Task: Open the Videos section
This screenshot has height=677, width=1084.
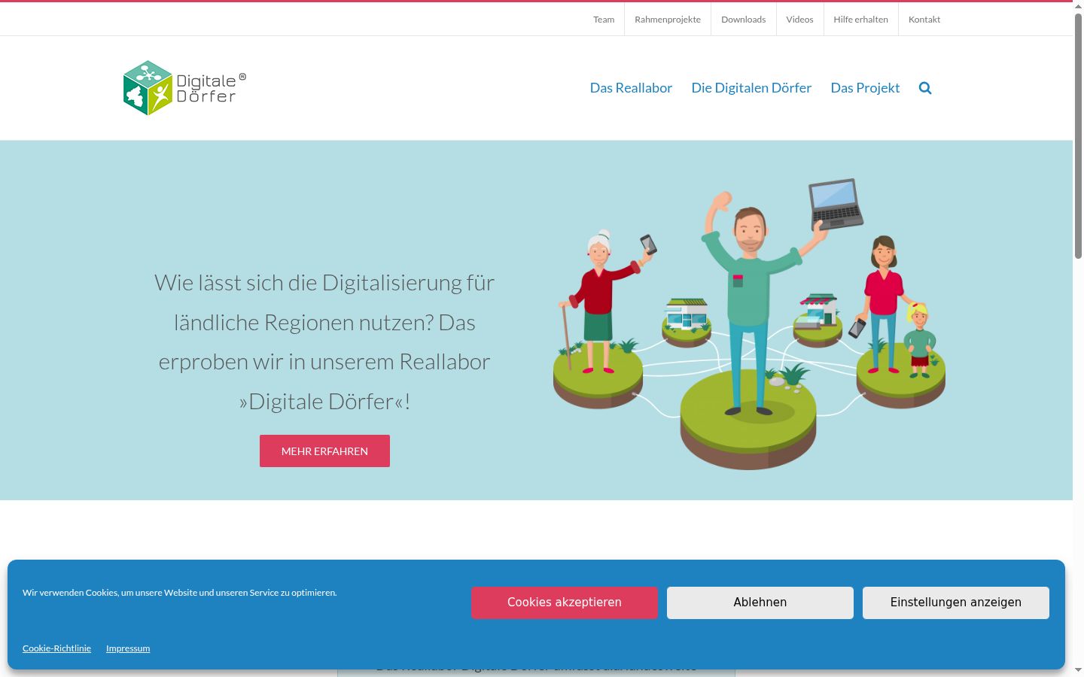Action: pyautogui.click(x=799, y=20)
